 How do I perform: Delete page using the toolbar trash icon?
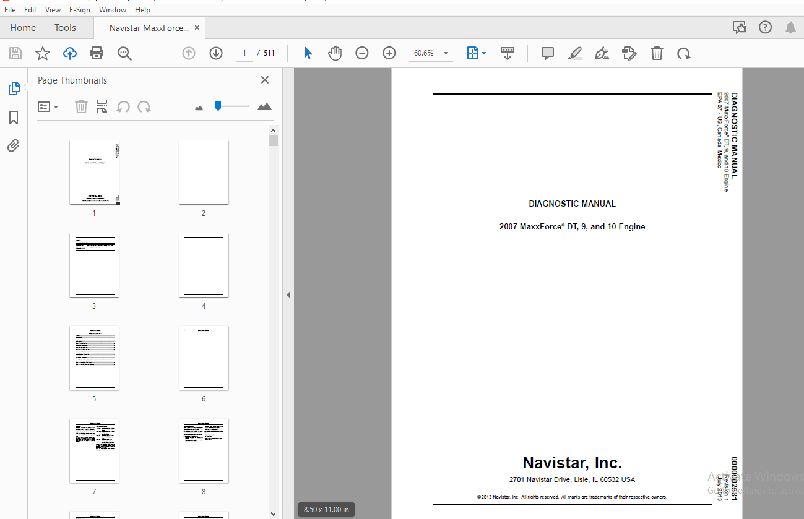click(x=657, y=53)
